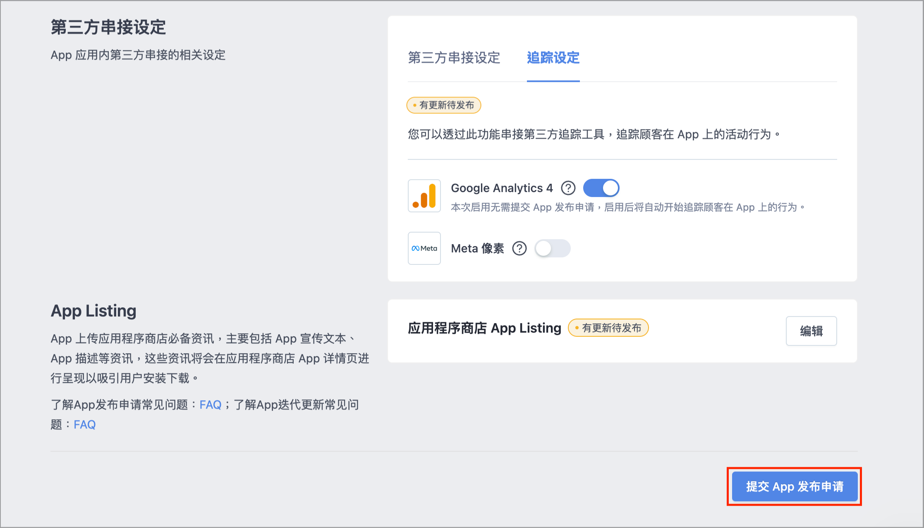The height and width of the screenshot is (528, 924).
Task: Click the Meta 像素 label
Action: tap(478, 248)
